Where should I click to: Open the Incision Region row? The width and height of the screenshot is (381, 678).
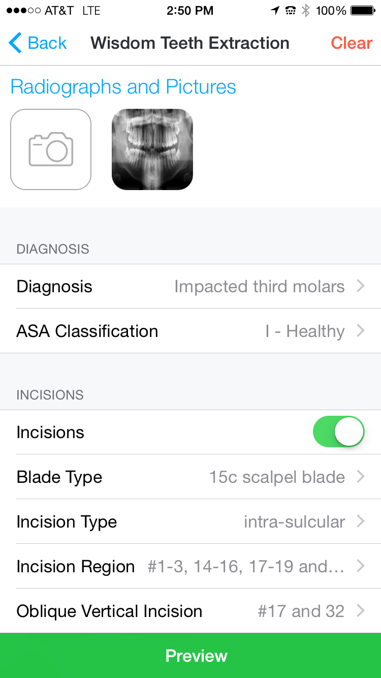pyautogui.click(x=190, y=566)
